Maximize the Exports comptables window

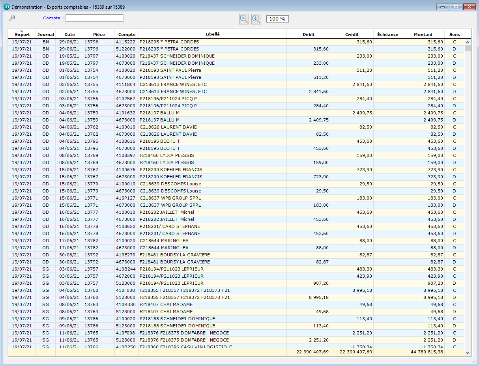(x=456, y=7)
